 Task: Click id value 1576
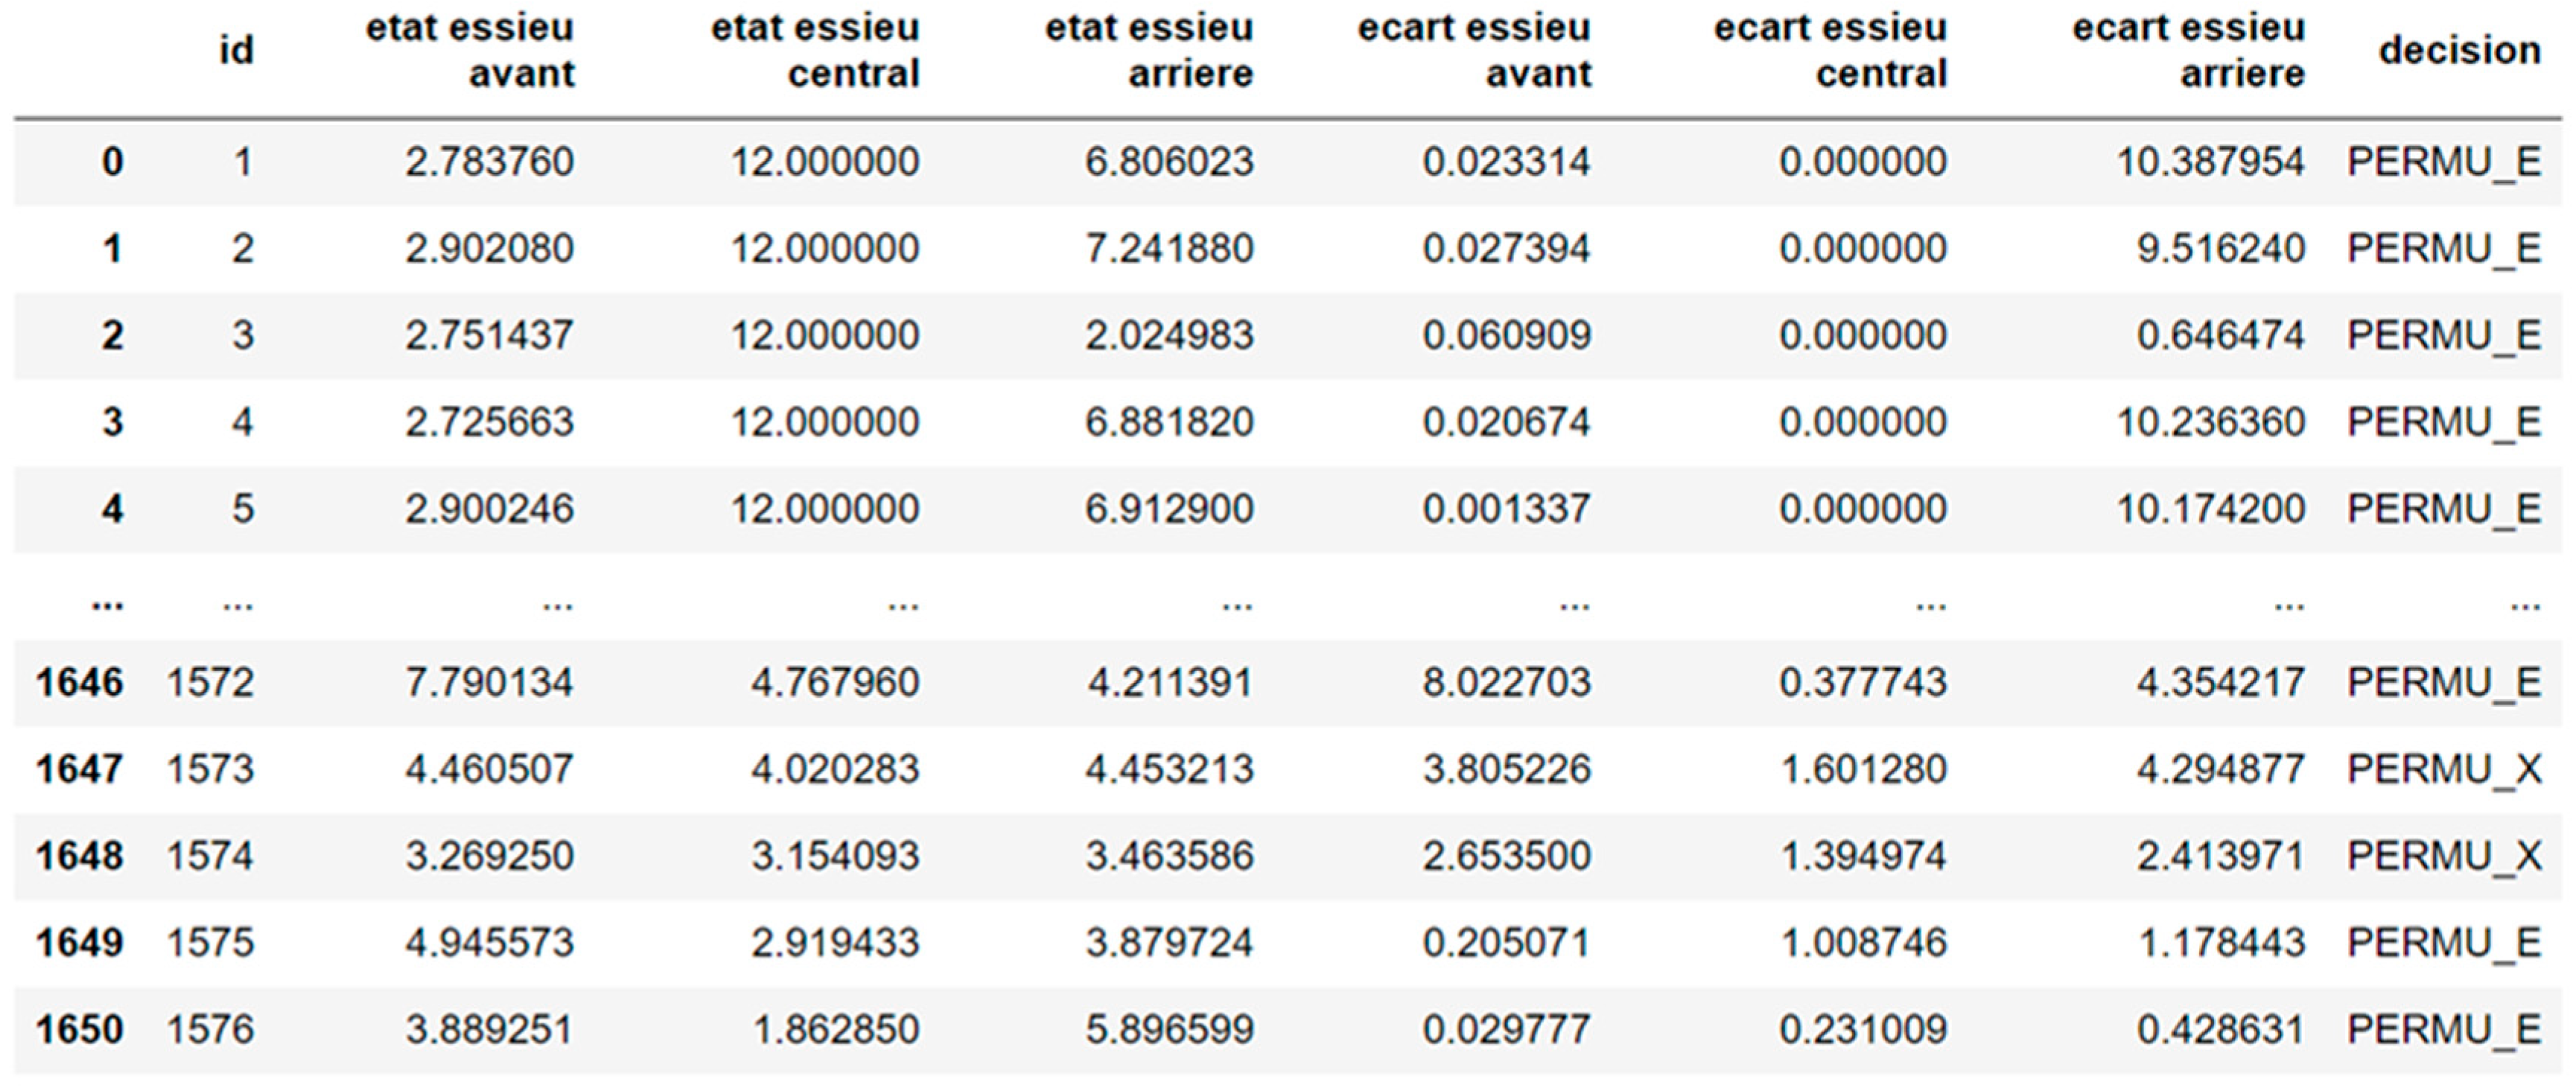(x=210, y=1030)
